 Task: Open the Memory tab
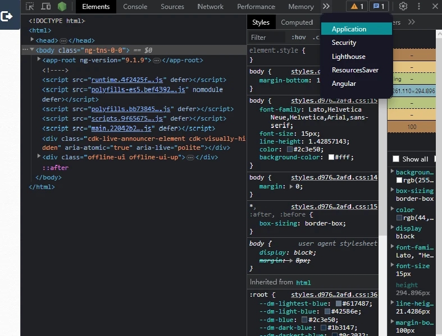coord(301,7)
